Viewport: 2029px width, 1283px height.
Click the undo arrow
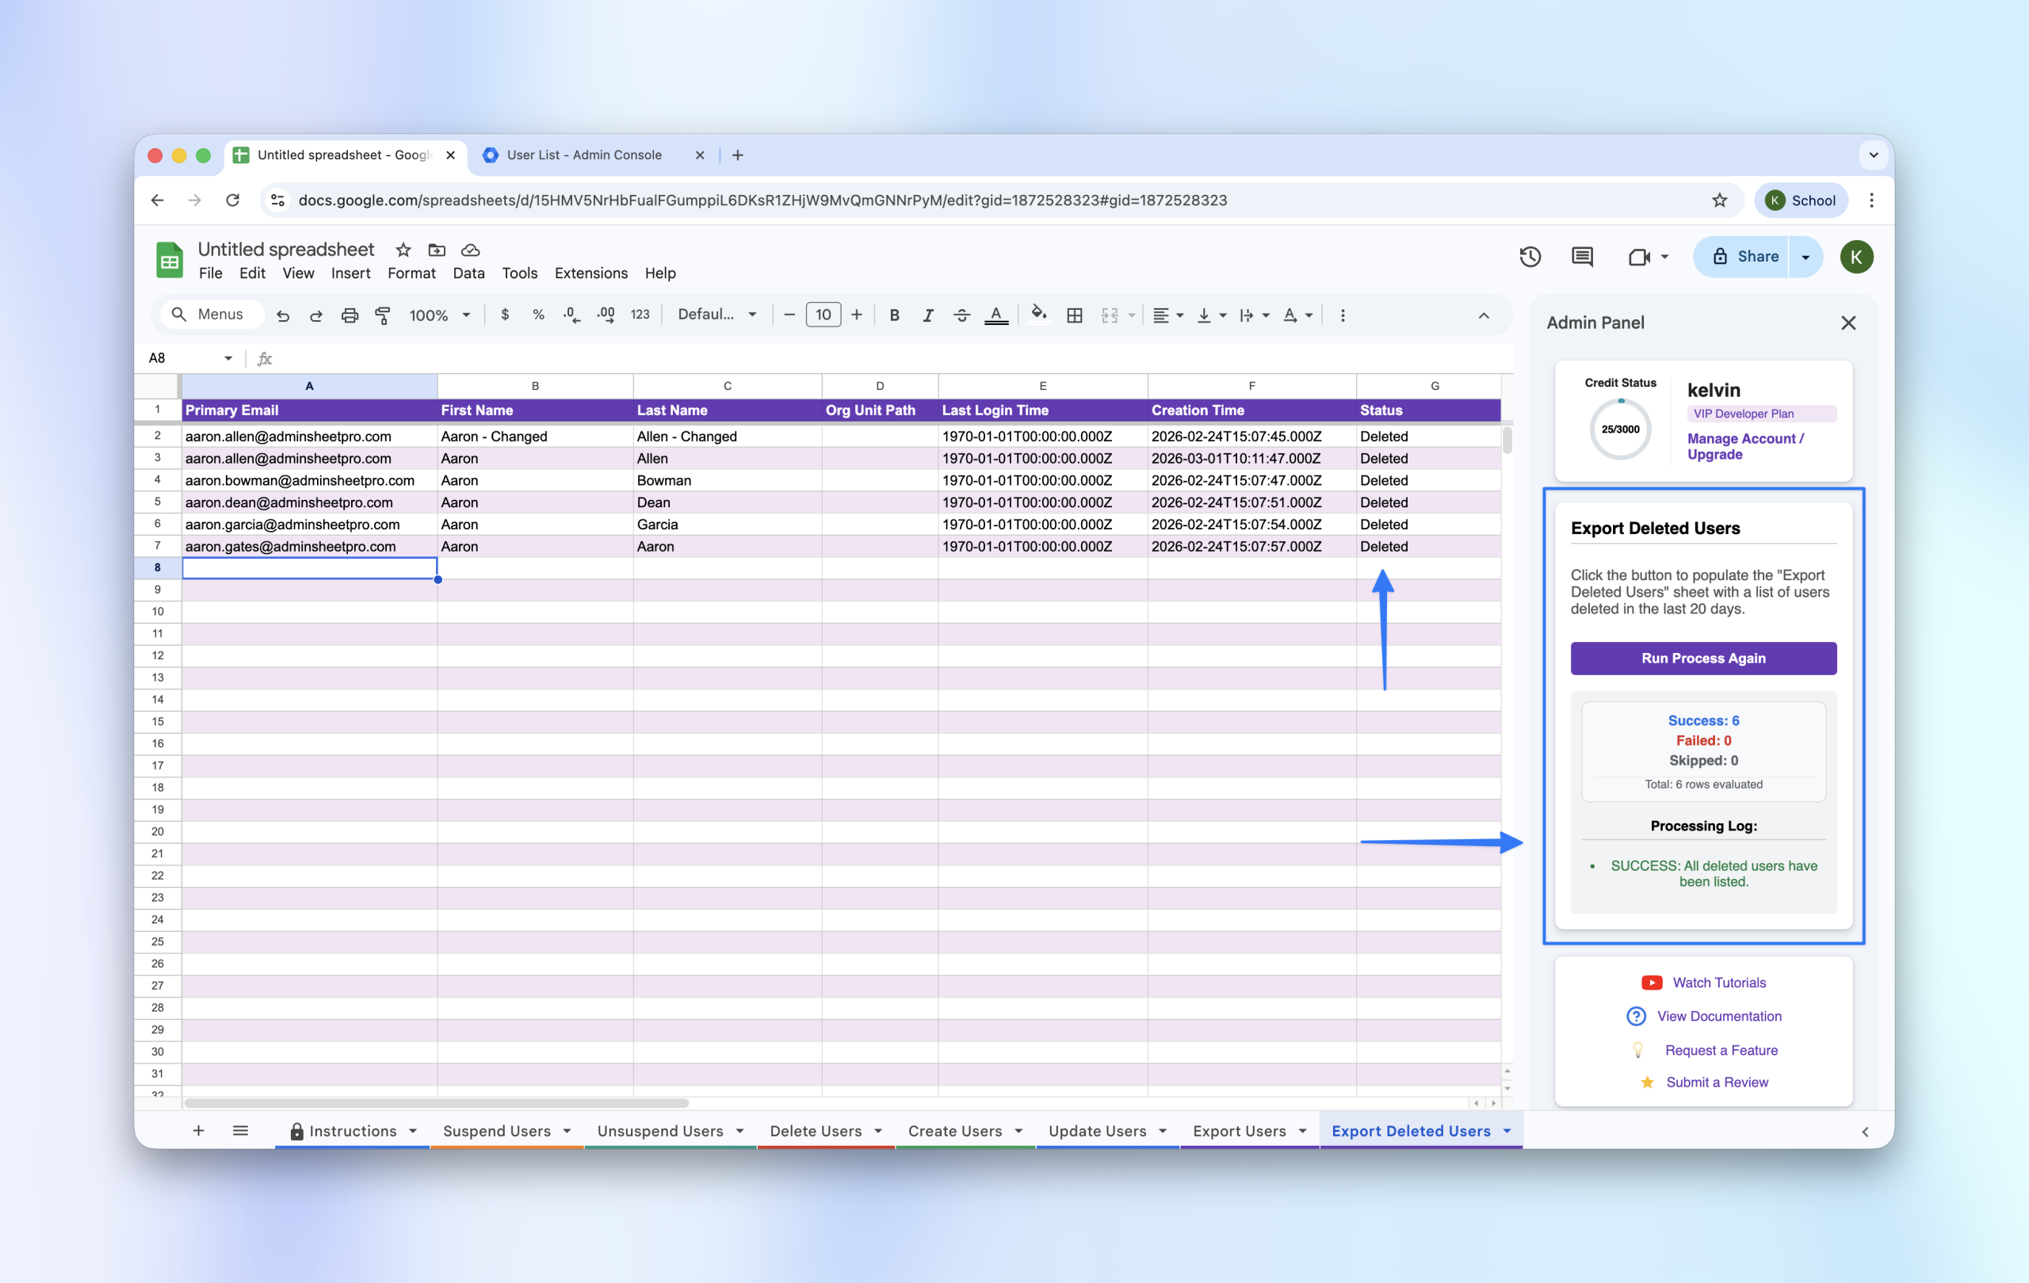(x=283, y=315)
